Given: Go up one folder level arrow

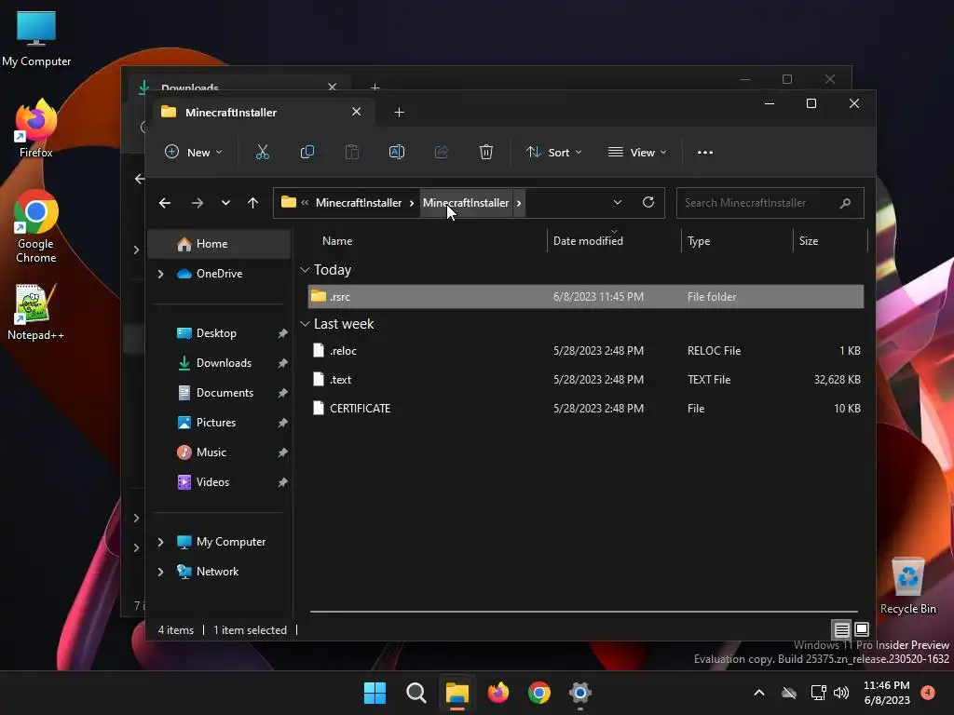Looking at the screenshot, I should point(252,203).
